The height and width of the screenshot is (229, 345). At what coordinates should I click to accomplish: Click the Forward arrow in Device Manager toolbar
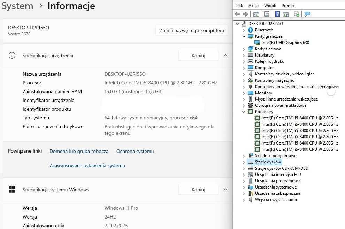245,14
